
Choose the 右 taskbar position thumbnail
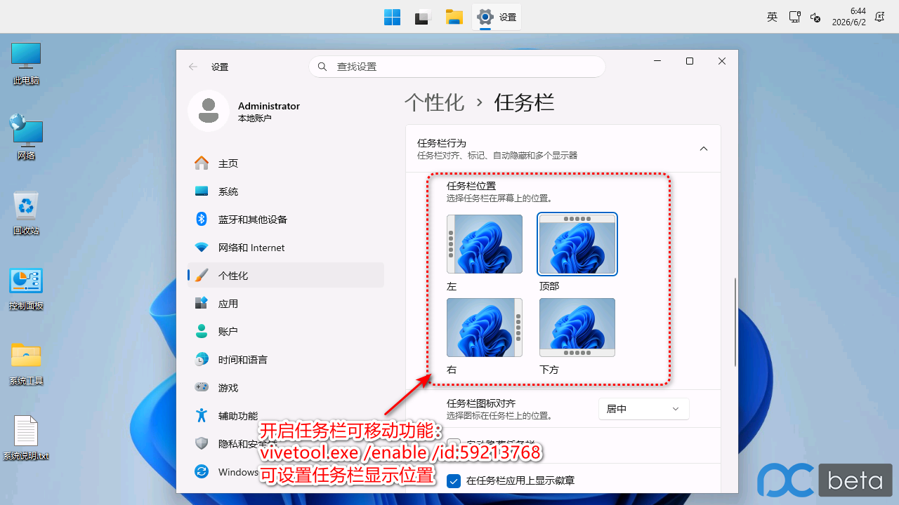pyautogui.click(x=485, y=328)
